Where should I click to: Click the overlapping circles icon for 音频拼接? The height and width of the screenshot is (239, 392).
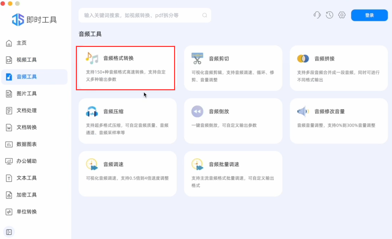(x=303, y=58)
